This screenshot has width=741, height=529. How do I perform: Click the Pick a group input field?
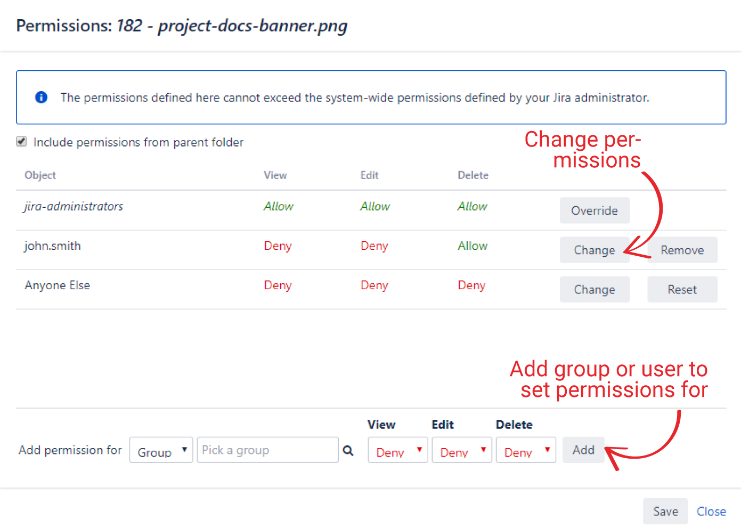click(x=266, y=450)
